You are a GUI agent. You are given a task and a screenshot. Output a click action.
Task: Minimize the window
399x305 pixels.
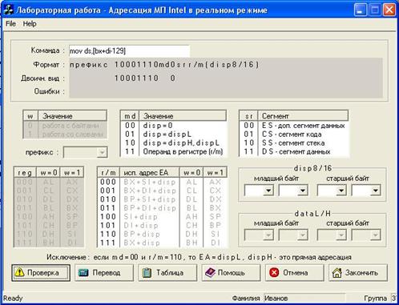[361, 10]
